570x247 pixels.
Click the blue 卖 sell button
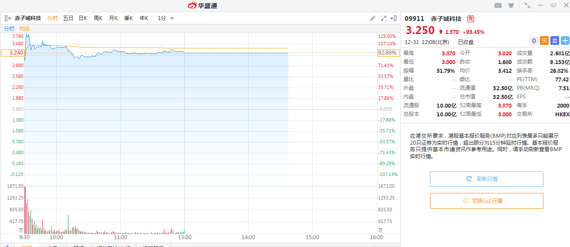[x=554, y=41]
